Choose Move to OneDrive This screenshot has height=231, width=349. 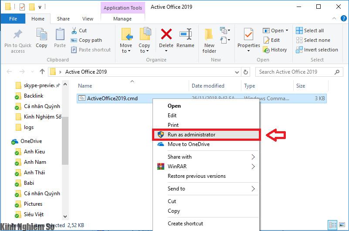click(206, 144)
